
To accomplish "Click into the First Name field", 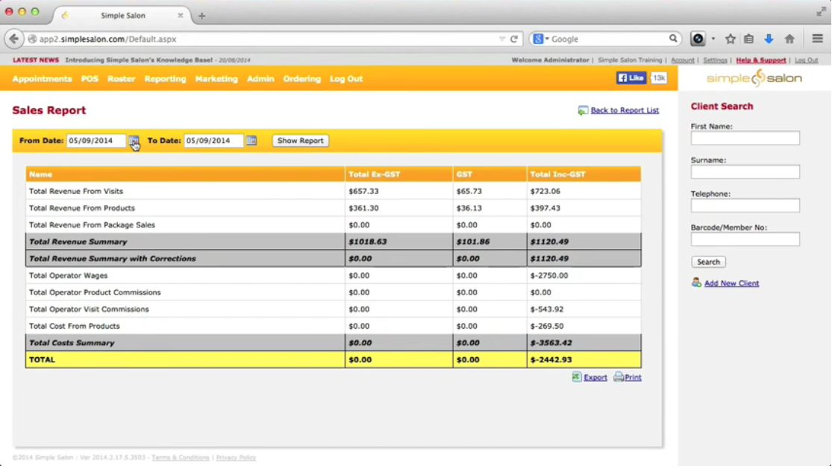I will (x=745, y=139).
